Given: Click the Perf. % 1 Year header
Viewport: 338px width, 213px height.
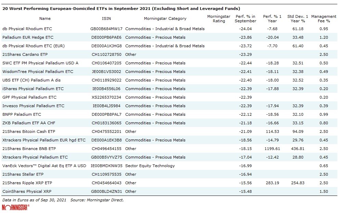Looking at the screenshot, I should [x=272, y=18].
